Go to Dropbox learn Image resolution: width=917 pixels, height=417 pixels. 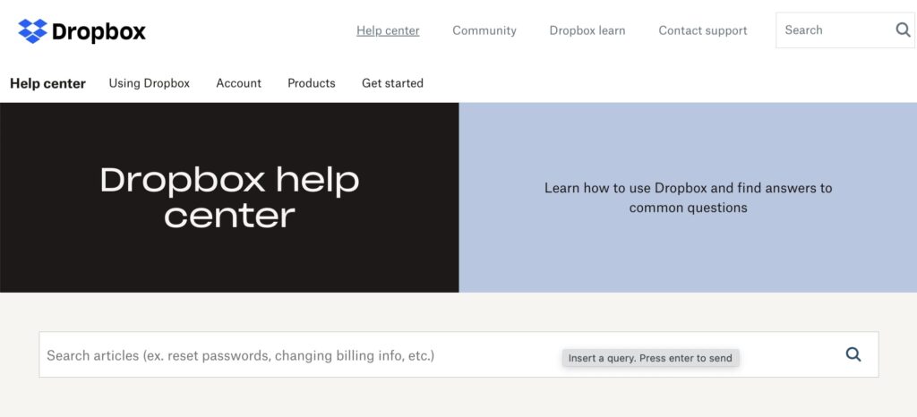[x=587, y=30]
